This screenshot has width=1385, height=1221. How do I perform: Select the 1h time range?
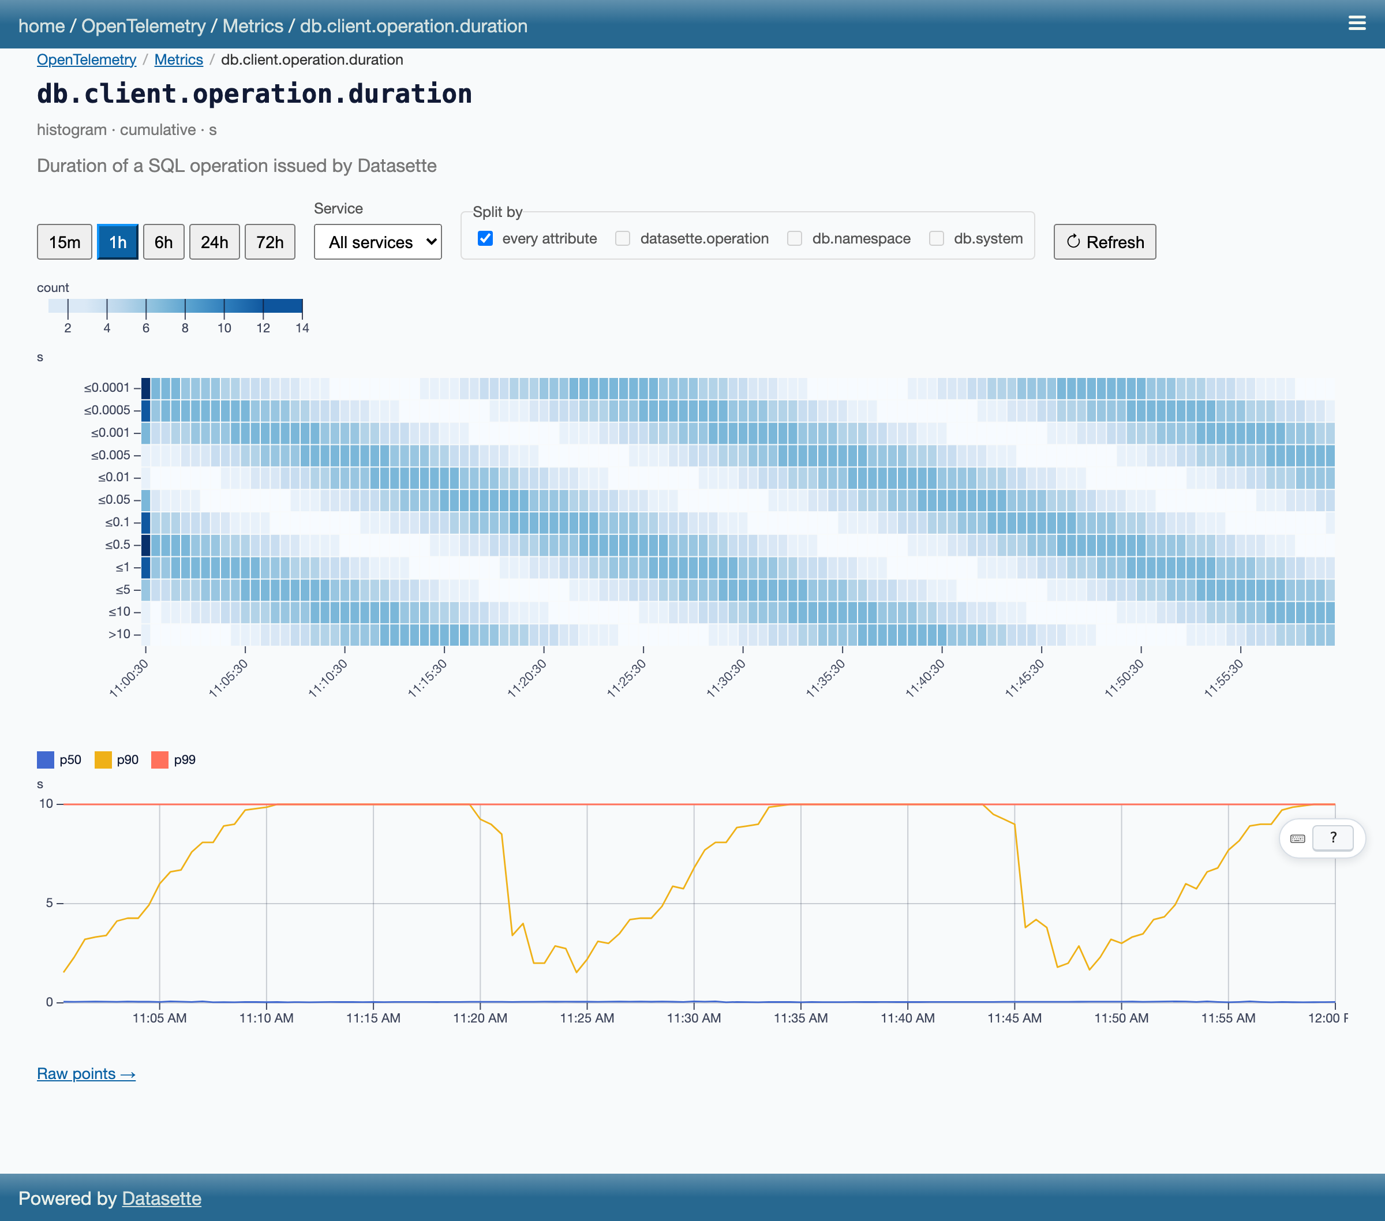[x=118, y=242]
